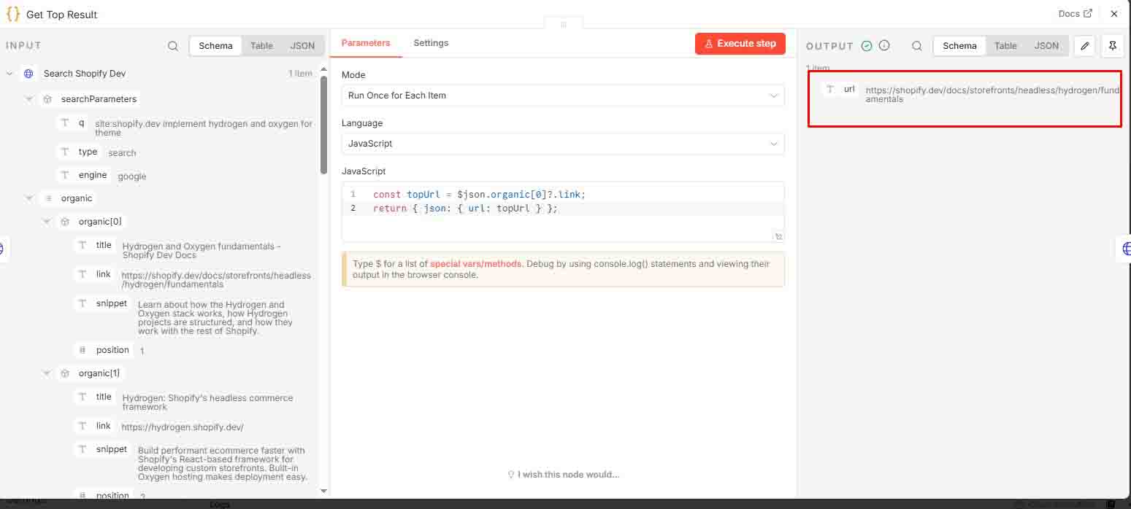The height and width of the screenshot is (509, 1131).
Task: Switch input view to Table
Action: (261, 46)
